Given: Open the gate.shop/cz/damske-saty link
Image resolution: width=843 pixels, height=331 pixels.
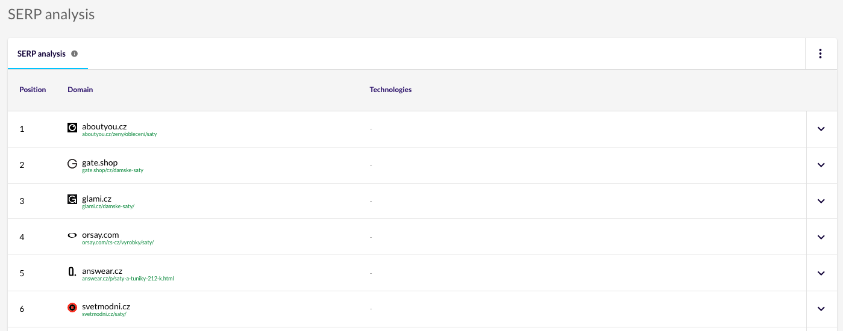Looking at the screenshot, I should (x=113, y=170).
